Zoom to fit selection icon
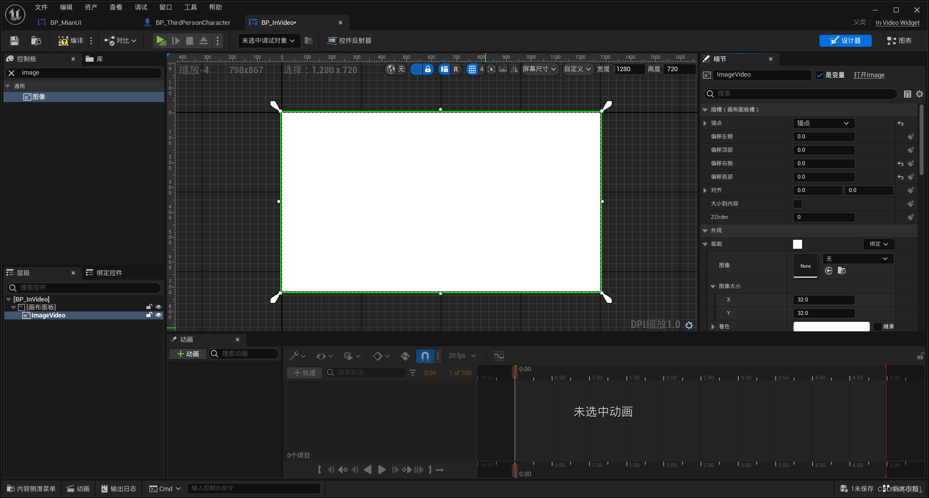The image size is (929, 498). pos(491,69)
